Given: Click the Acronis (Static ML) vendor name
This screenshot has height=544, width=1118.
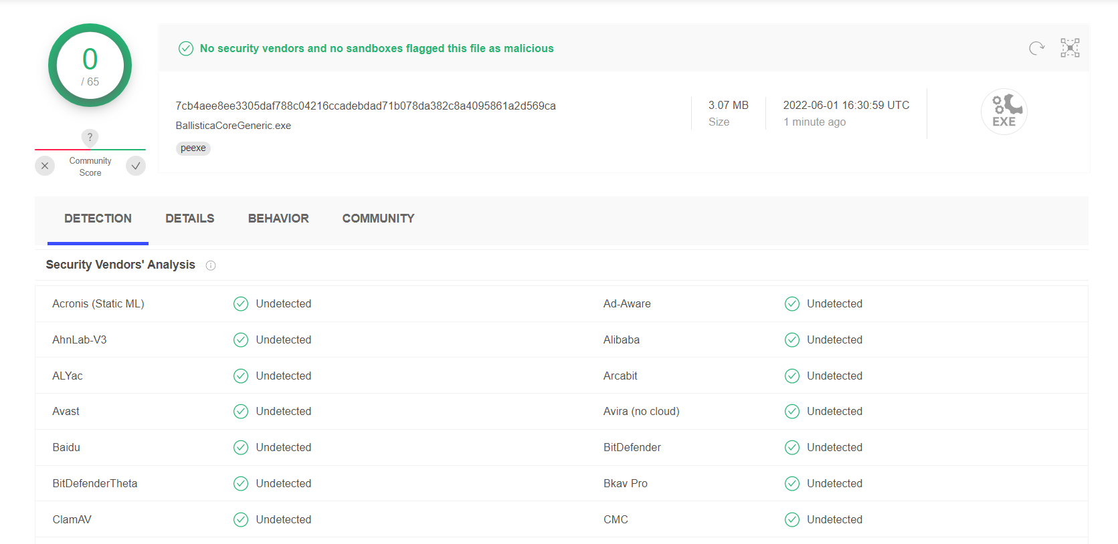Looking at the screenshot, I should point(98,304).
